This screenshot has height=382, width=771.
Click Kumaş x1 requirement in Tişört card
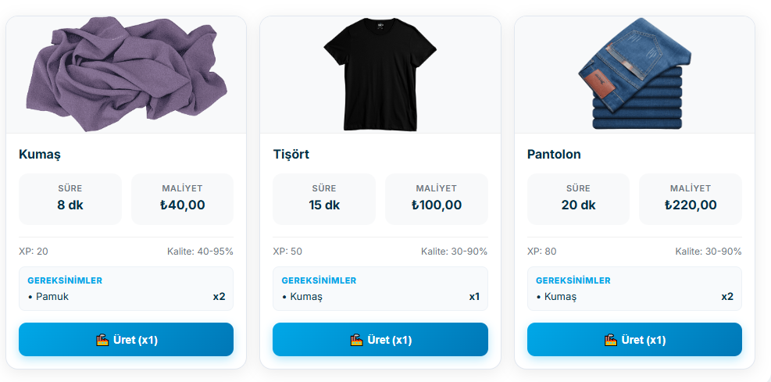[380, 297]
